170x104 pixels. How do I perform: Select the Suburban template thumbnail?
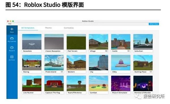[x=143, y=42]
